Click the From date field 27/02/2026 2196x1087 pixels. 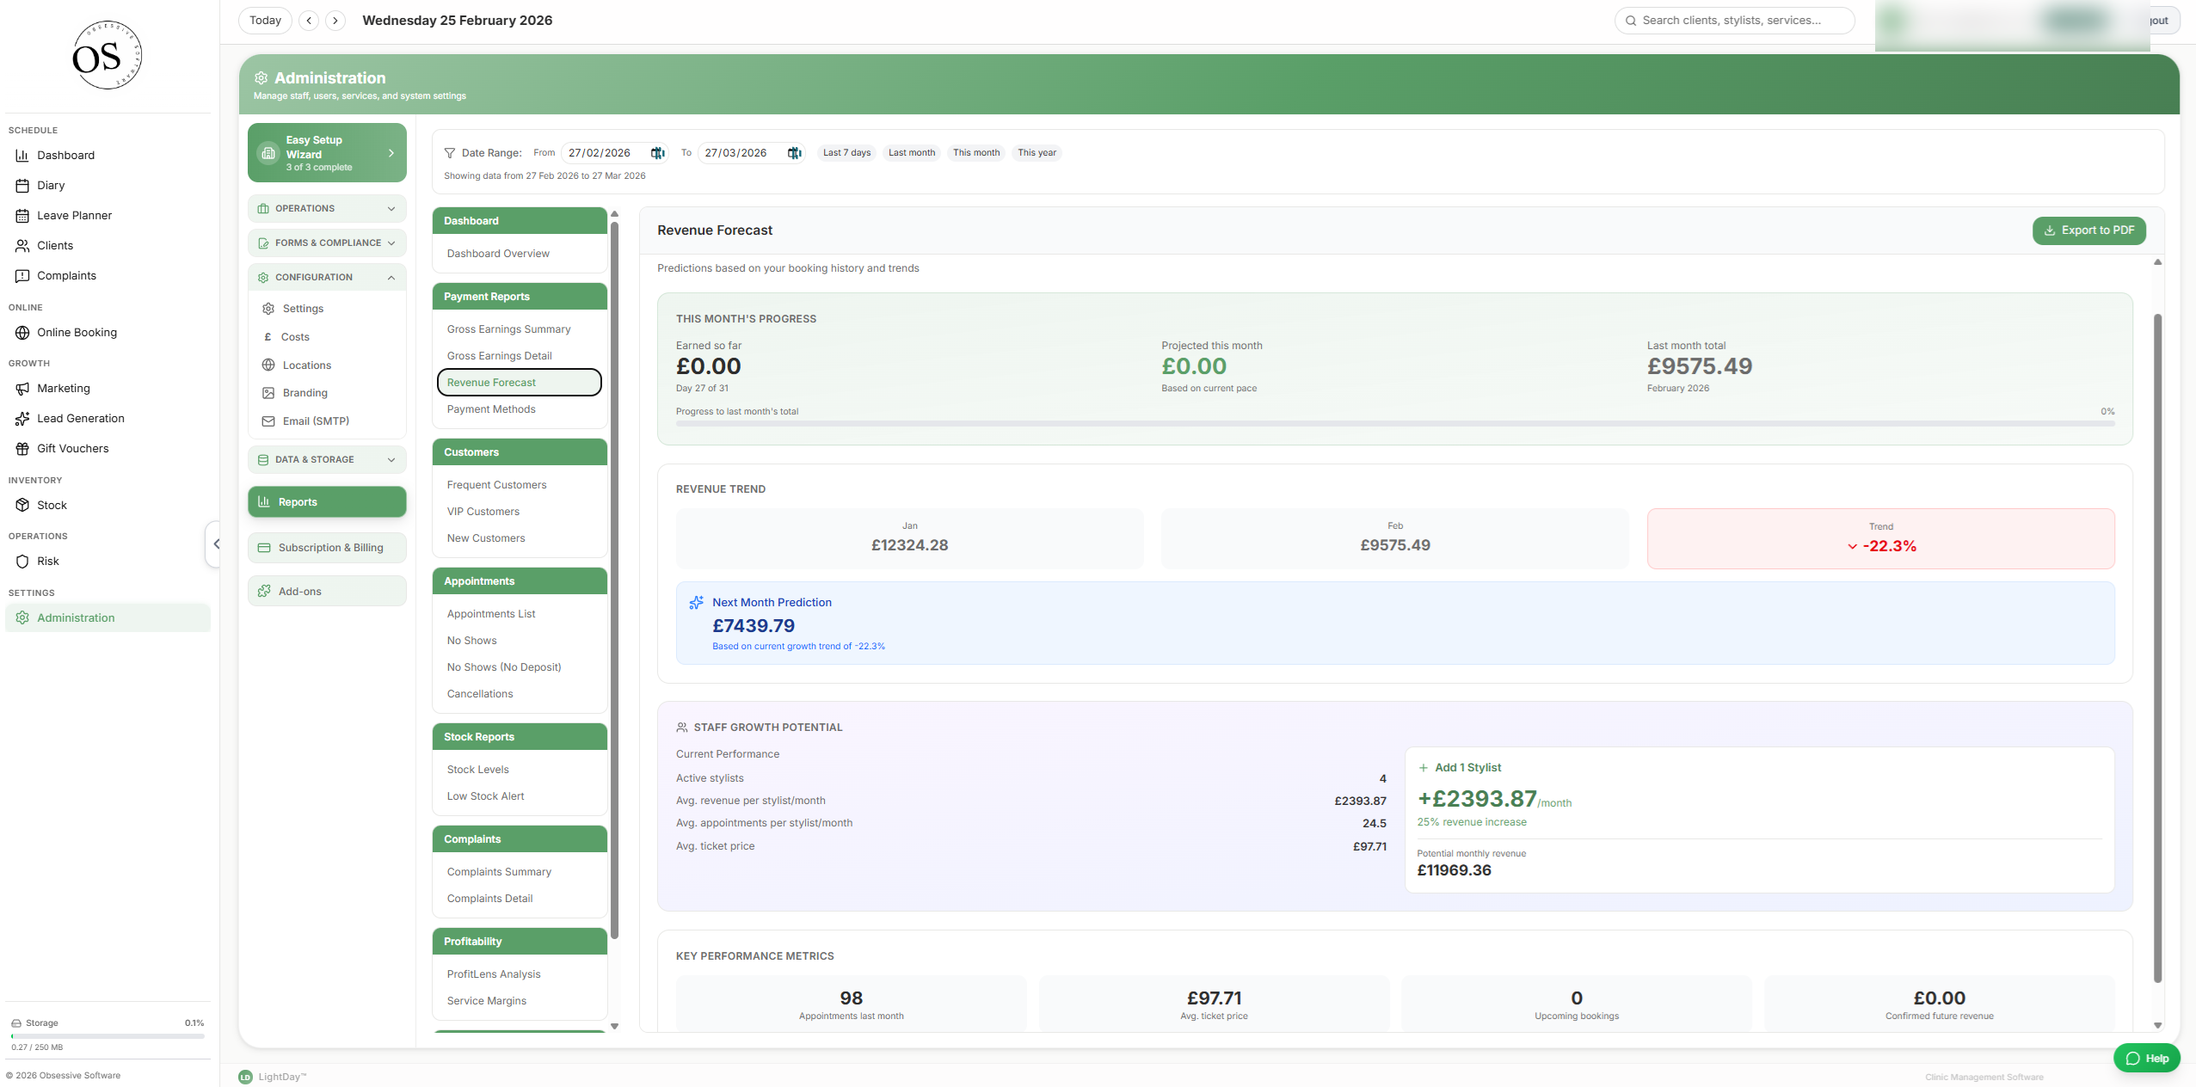[615, 153]
